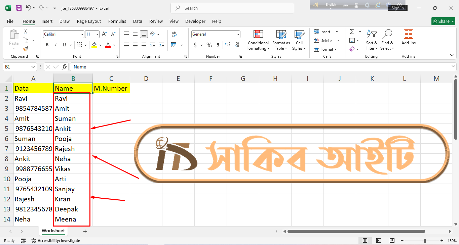Open the General number format dropdown

click(x=238, y=34)
